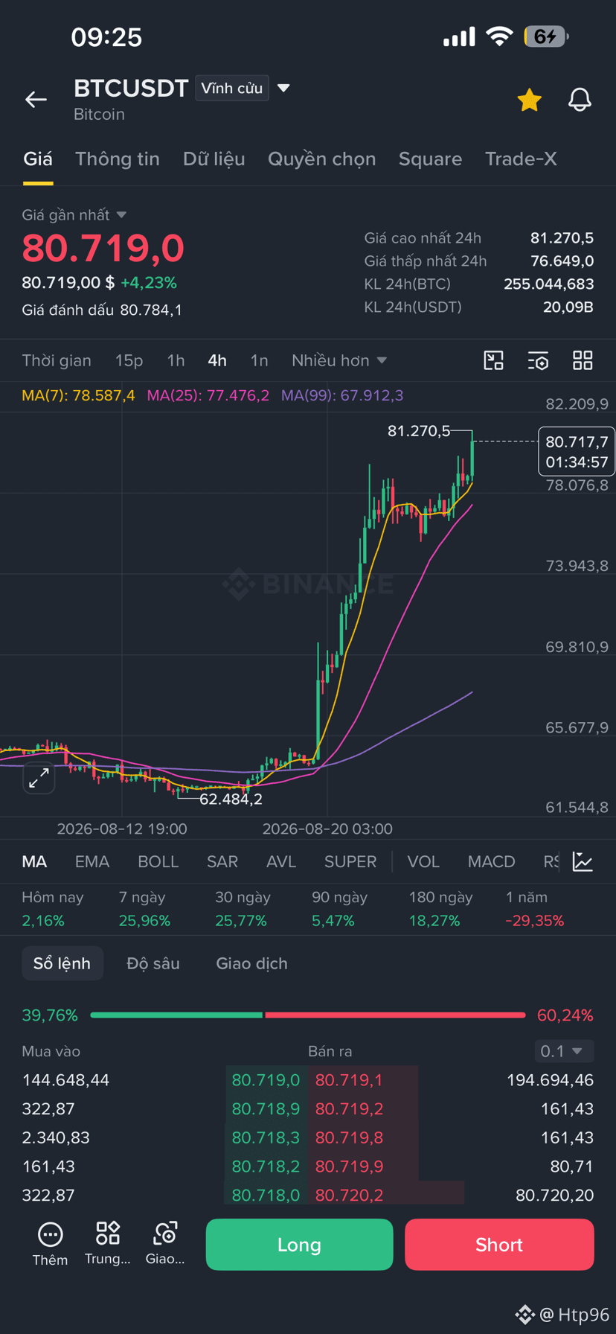Tap the Thêm more options icon
This screenshot has height=1334, width=616.
pyautogui.click(x=50, y=1243)
